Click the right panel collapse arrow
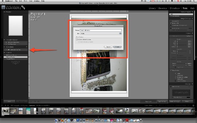197x123 pixels. (196, 57)
